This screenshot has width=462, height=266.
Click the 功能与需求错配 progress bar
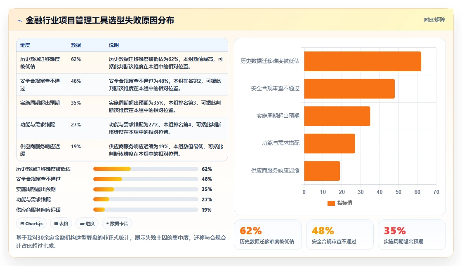tap(146, 199)
